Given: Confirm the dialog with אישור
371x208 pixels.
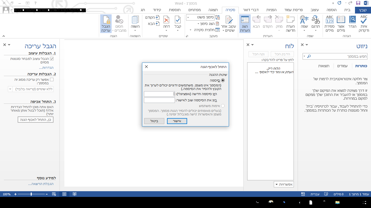Looking at the screenshot, I should pyautogui.click(x=177, y=121).
